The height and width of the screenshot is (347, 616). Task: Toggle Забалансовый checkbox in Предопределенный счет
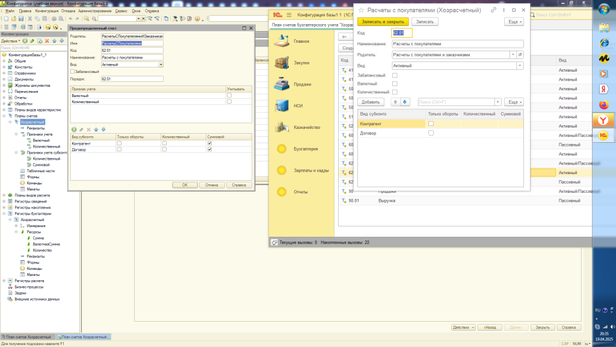point(72,72)
